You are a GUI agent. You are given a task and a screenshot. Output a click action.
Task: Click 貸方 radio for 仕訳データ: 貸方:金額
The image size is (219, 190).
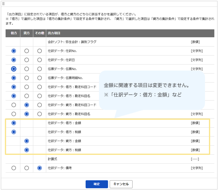click(26, 141)
